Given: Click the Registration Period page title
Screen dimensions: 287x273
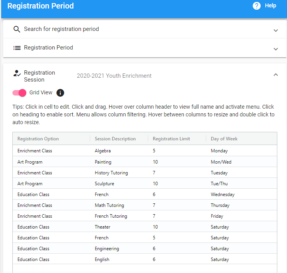Looking at the screenshot, I should click(40, 6).
